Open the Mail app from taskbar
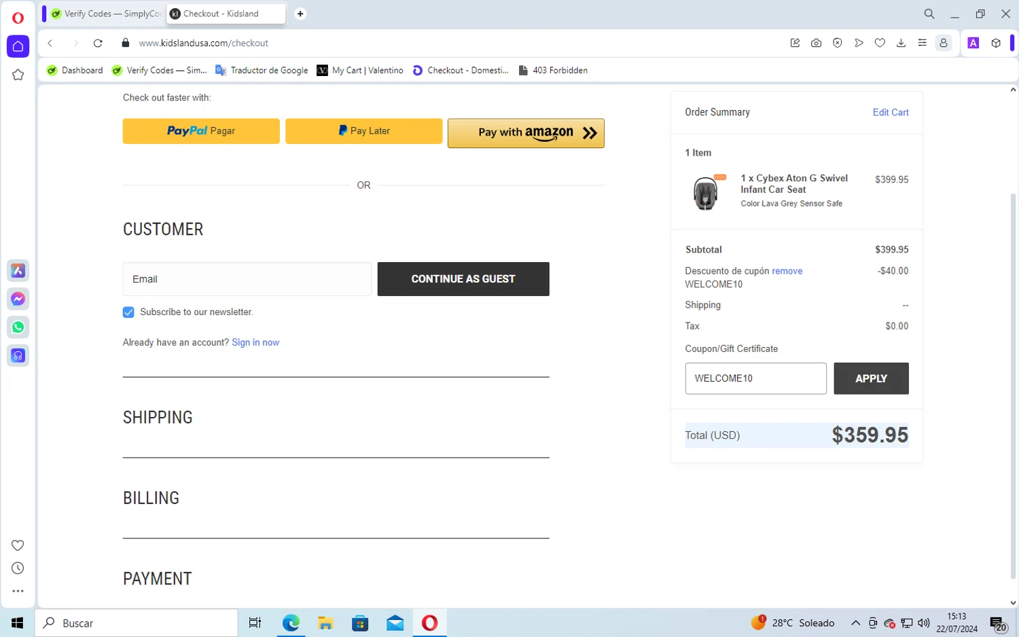The width and height of the screenshot is (1019, 637). 395,623
